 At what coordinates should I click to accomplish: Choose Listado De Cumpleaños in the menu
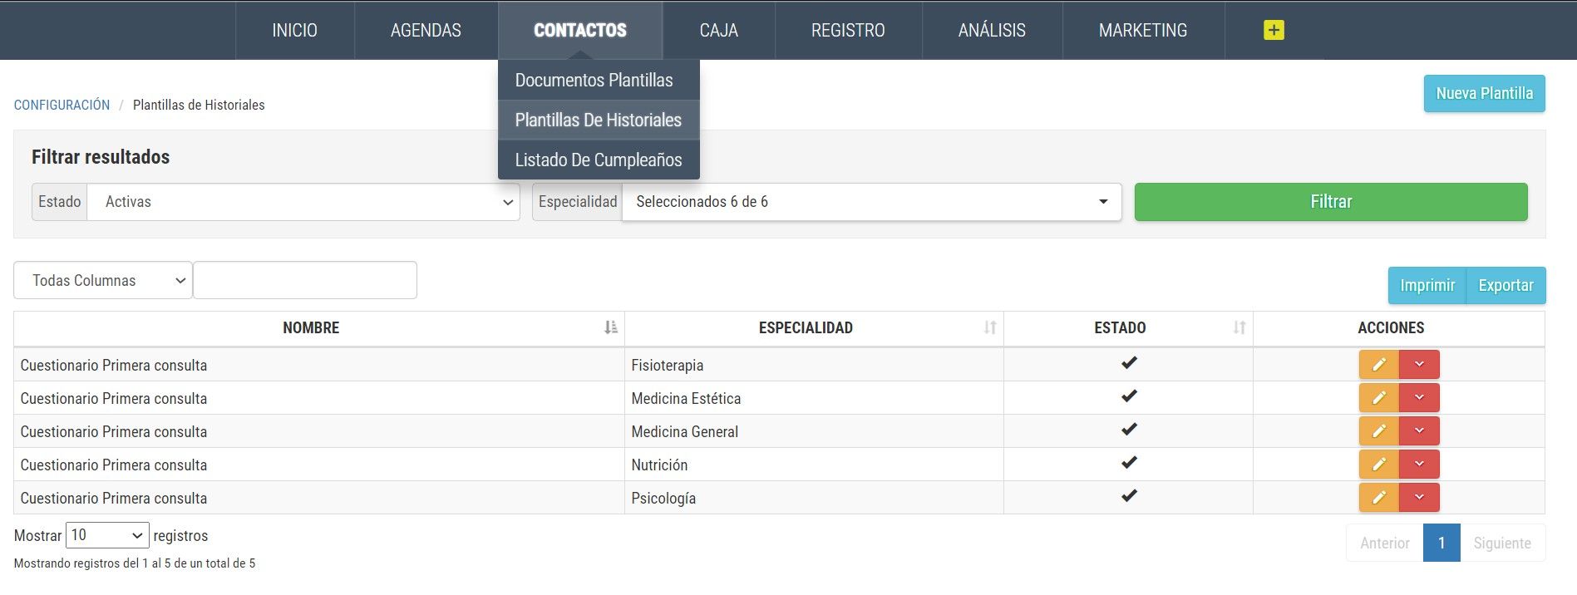pos(599,160)
